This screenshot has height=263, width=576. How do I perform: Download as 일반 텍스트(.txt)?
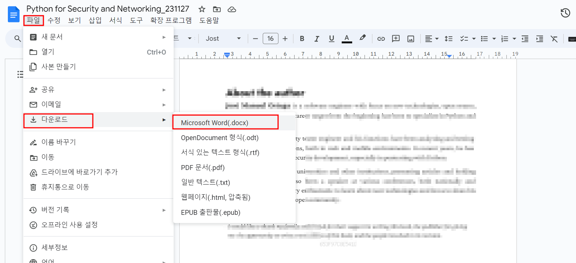point(234,182)
